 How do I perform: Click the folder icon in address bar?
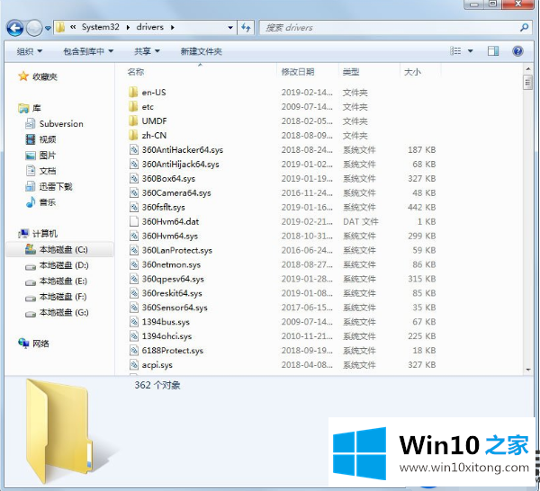point(60,27)
